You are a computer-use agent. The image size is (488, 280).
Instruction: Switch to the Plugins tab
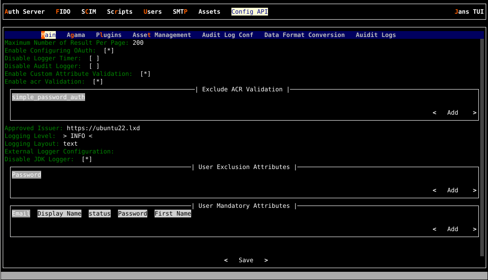tap(109, 35)
